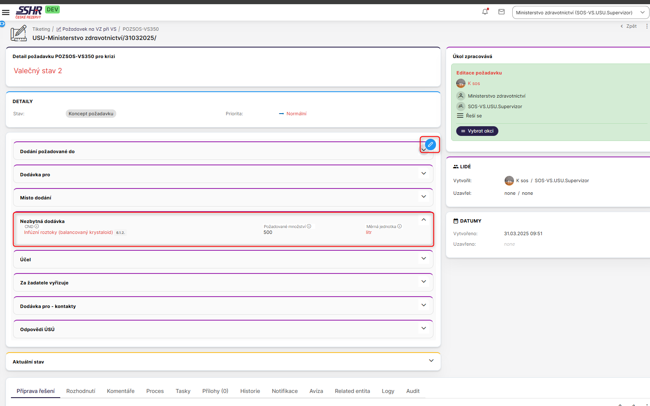Switch to the Komentáře tab
The width and height of the screenshot is (650, 406).
[x=120, y=391]
